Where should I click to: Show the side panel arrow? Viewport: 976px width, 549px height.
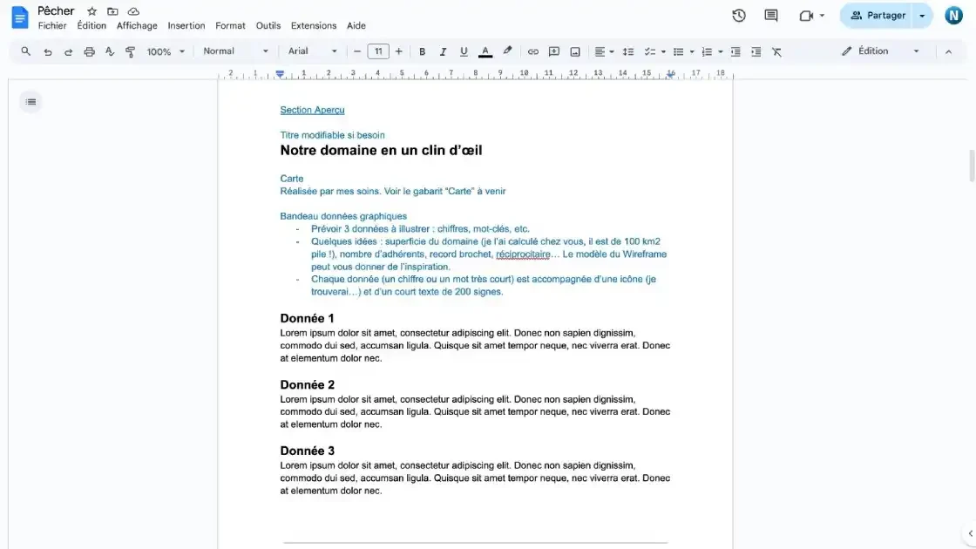pyautogui.click(x=971, y=533)
